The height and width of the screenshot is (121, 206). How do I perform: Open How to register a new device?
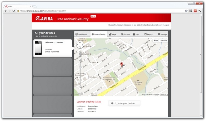pyautogui.click(x=47, y=36)
